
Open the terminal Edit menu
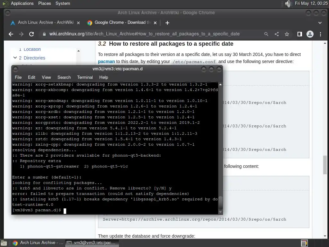(x=32, y=77)
